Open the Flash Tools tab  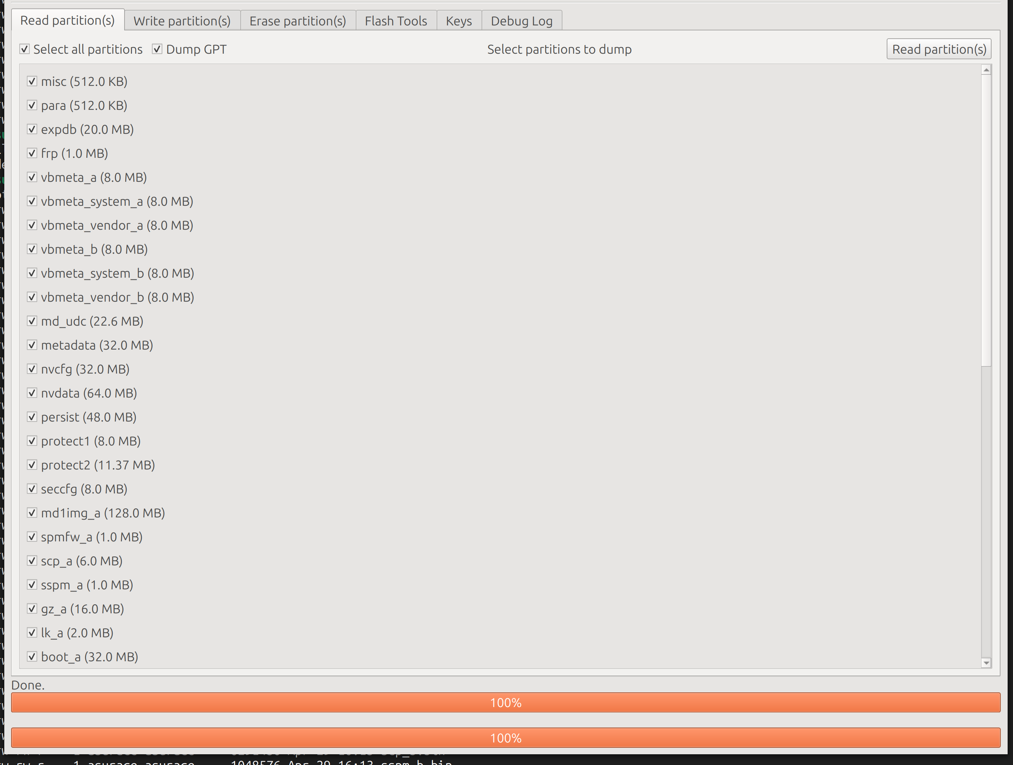[396, 21]
